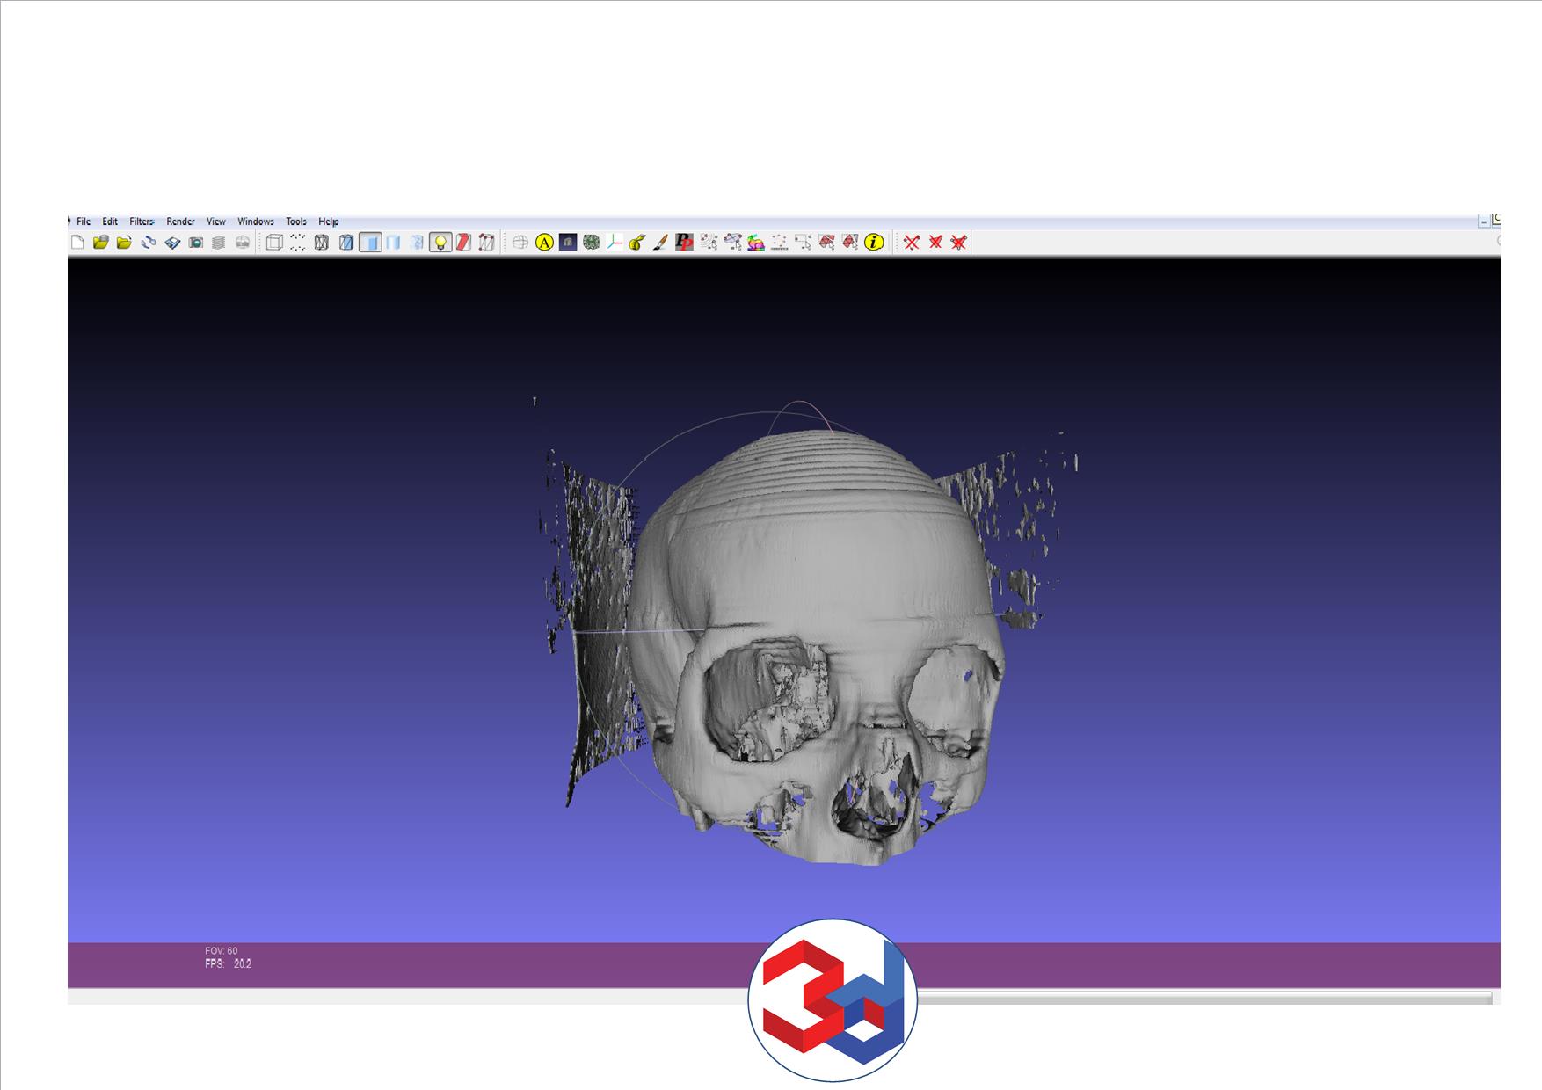This screenshot has width=1542, height=1090.
Task: Click the FPS: 20.2 readout
Action: (x=228, y=964)
